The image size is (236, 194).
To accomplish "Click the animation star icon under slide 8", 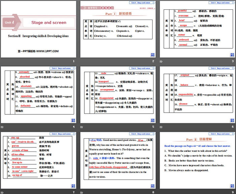I will click(x=82, y=192).
